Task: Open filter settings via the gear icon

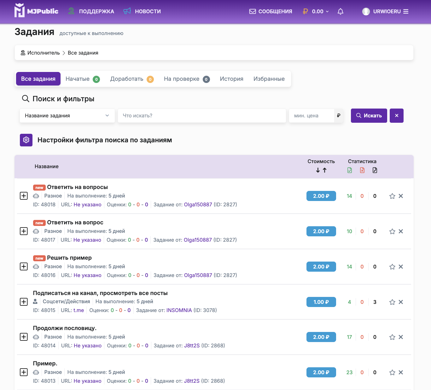Action: 26,140
